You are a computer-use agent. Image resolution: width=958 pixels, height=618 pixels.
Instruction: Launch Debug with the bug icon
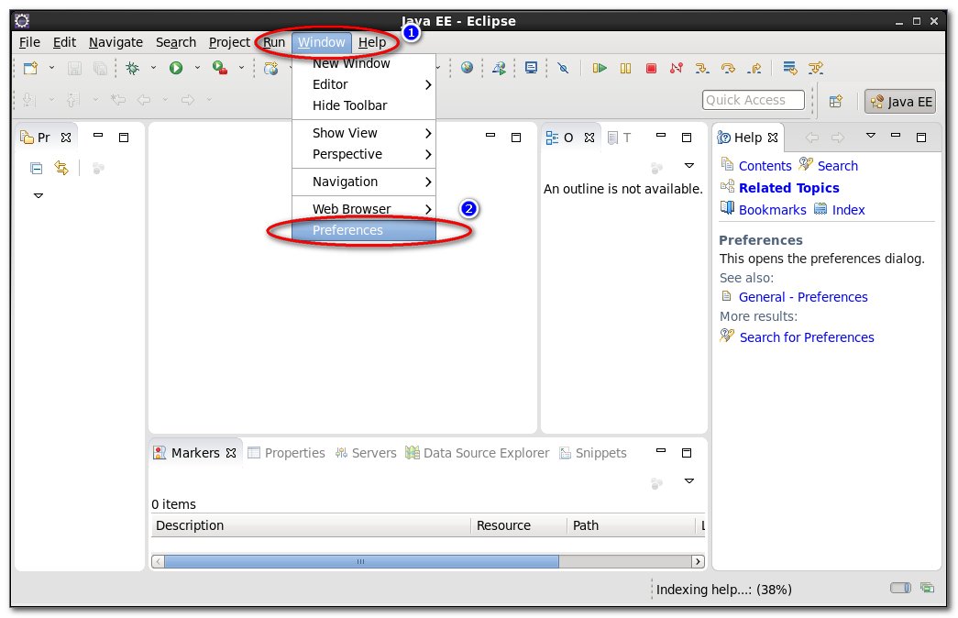pyautogui.click(x=133, y=68)
